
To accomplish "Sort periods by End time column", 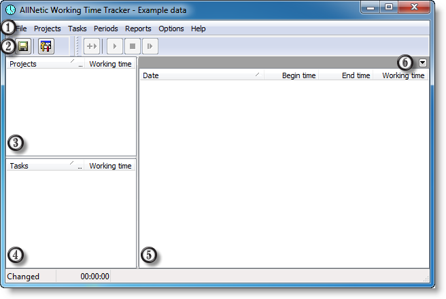I will pyautogui.click(x=346, y=75).
